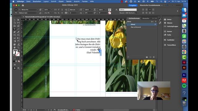Select the [Ohne] style in list
Viewport: 198px width, 111px height.
point(142,24)
